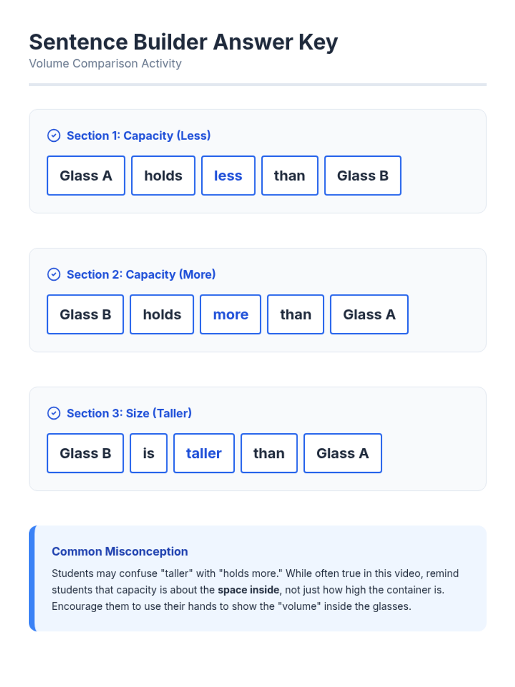Click 'Glass A' tile in Section 2
The image size is (515, 687).
click(x=369, y=314)
